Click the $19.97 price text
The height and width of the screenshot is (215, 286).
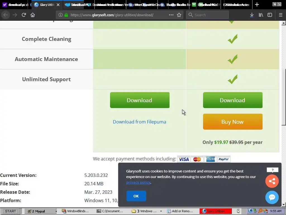(x=221, y=142)
